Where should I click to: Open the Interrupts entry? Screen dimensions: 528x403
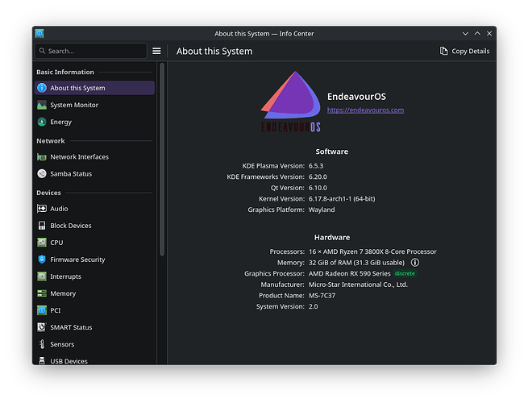point(65,276)
